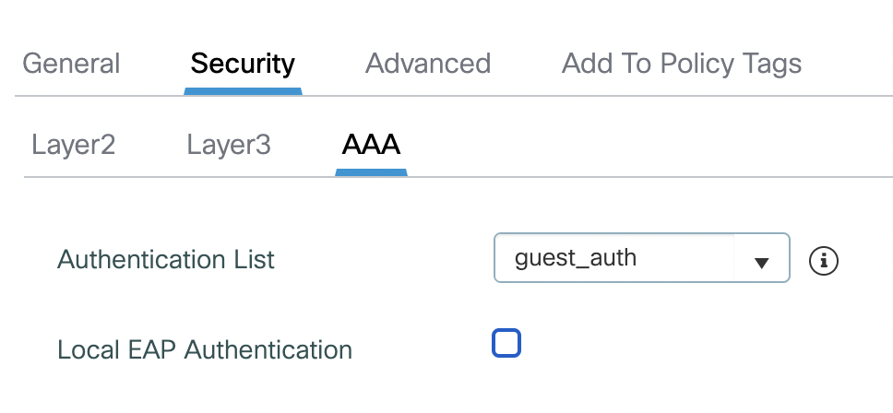
Task: Select the Add To Policy Tags tab
Action: click(x=682, y=64)
